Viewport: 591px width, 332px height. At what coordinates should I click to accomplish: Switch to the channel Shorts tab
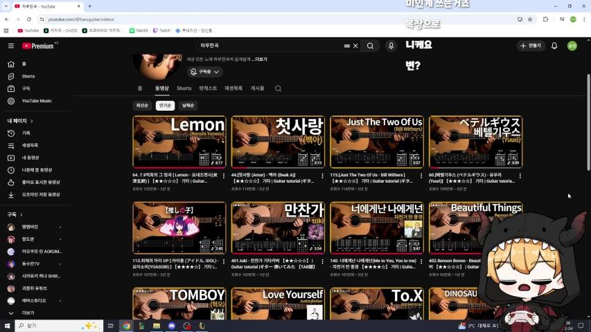click(x=184, y=89)
